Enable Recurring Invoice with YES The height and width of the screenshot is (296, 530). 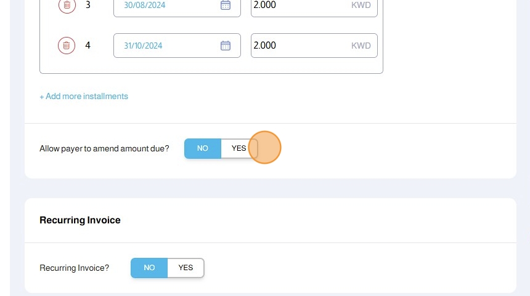185,268
